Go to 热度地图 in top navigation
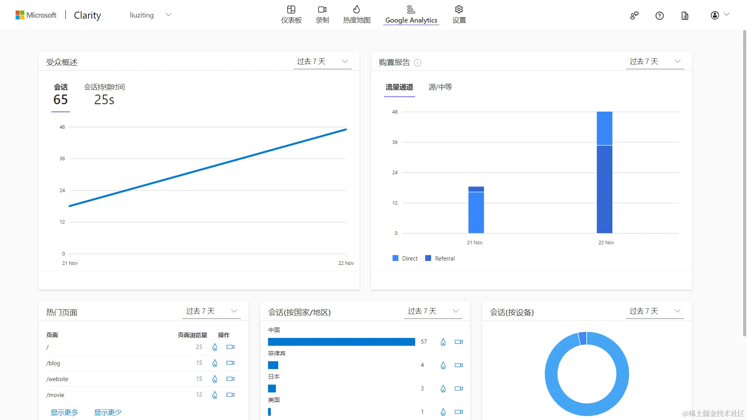 (x=356, y=14)
